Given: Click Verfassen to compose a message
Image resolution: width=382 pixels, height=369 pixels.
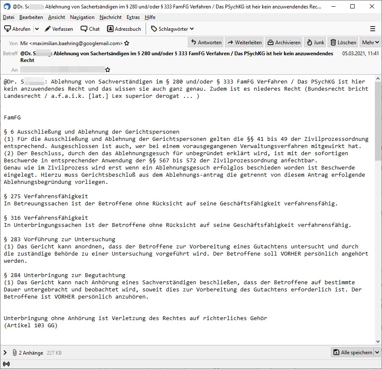Looking at the screenshot, I should point(59,29).
